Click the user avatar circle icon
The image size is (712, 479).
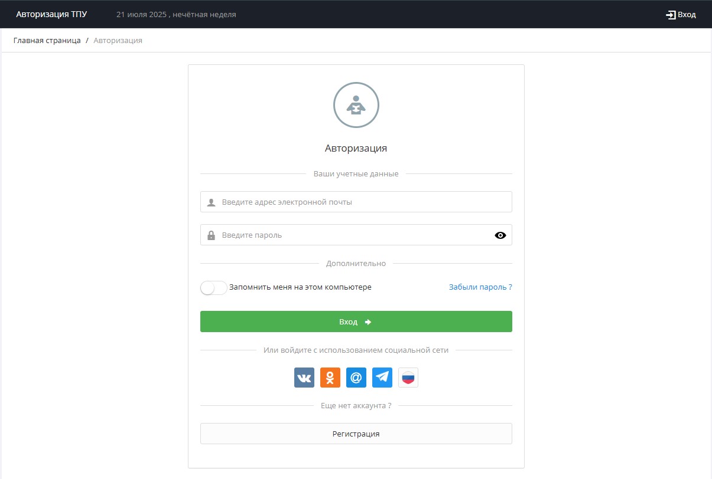(x=356, y=105)
